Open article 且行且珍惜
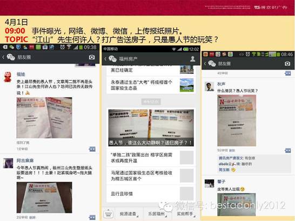The width and height of the screenshot is (295, 221). point(151,194)
